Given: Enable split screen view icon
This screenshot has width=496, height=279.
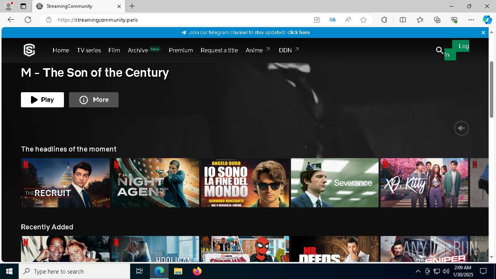Looking at the screenshot, I should tap(403, 20).
